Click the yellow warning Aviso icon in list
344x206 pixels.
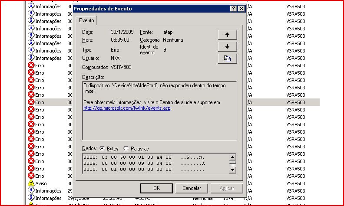click(x=31, y=183)
